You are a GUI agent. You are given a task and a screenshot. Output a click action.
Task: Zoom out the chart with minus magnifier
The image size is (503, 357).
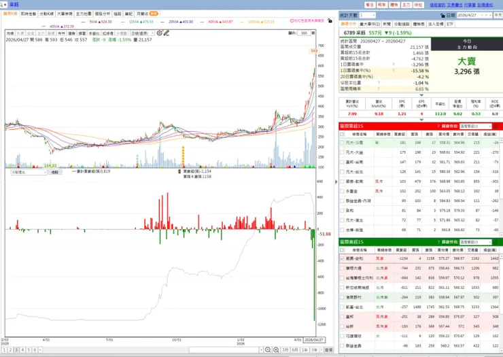point(268,350)
